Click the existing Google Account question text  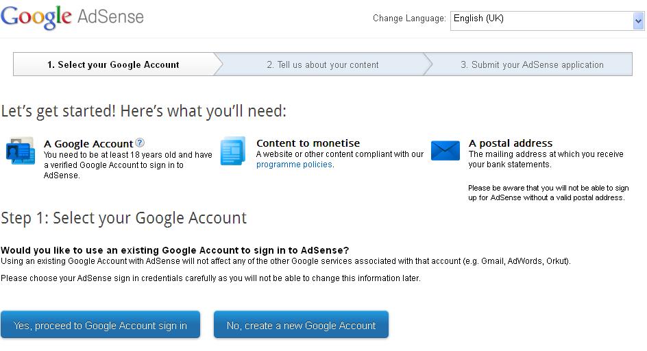coord(175,250)
